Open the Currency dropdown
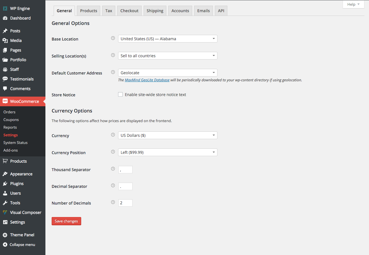369x255 pixels. 168,135
